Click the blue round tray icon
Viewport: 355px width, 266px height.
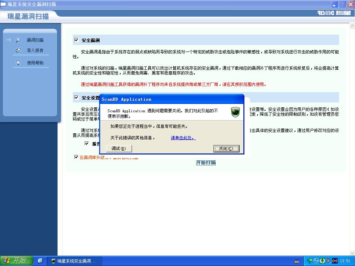point(316,261)
